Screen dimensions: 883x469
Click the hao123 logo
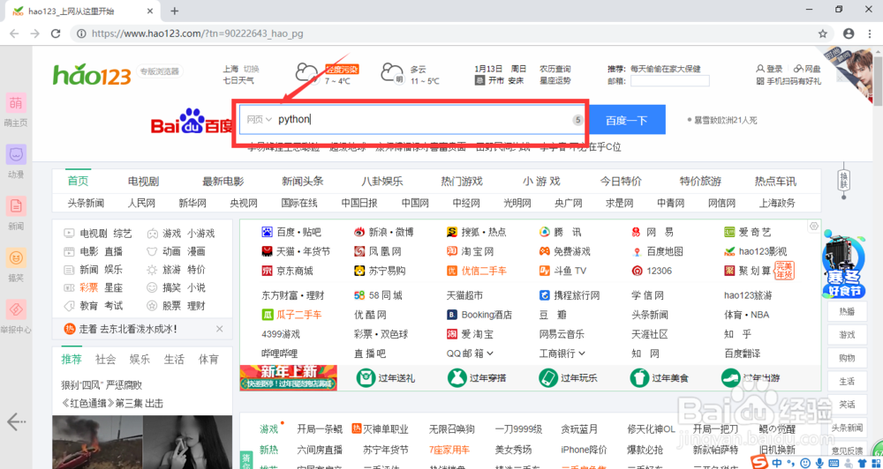point(91,74)
